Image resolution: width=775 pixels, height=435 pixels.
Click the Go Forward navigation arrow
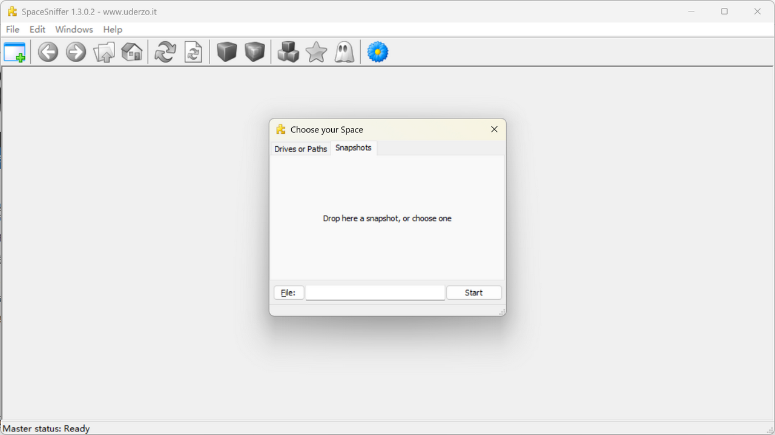click(75, 52)
